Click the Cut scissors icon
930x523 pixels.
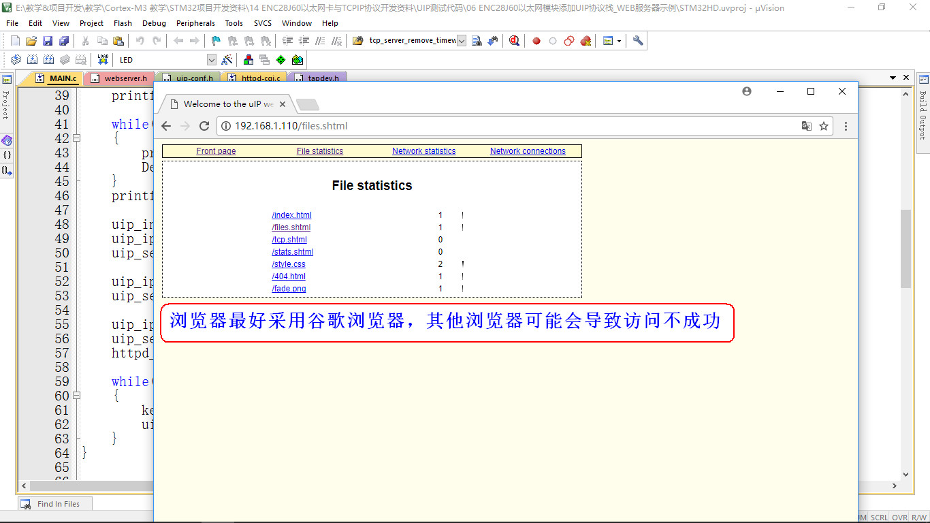click(85, 41)
